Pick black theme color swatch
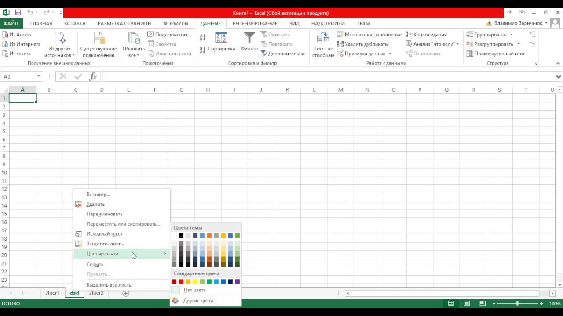 click(x=181, y=236)
